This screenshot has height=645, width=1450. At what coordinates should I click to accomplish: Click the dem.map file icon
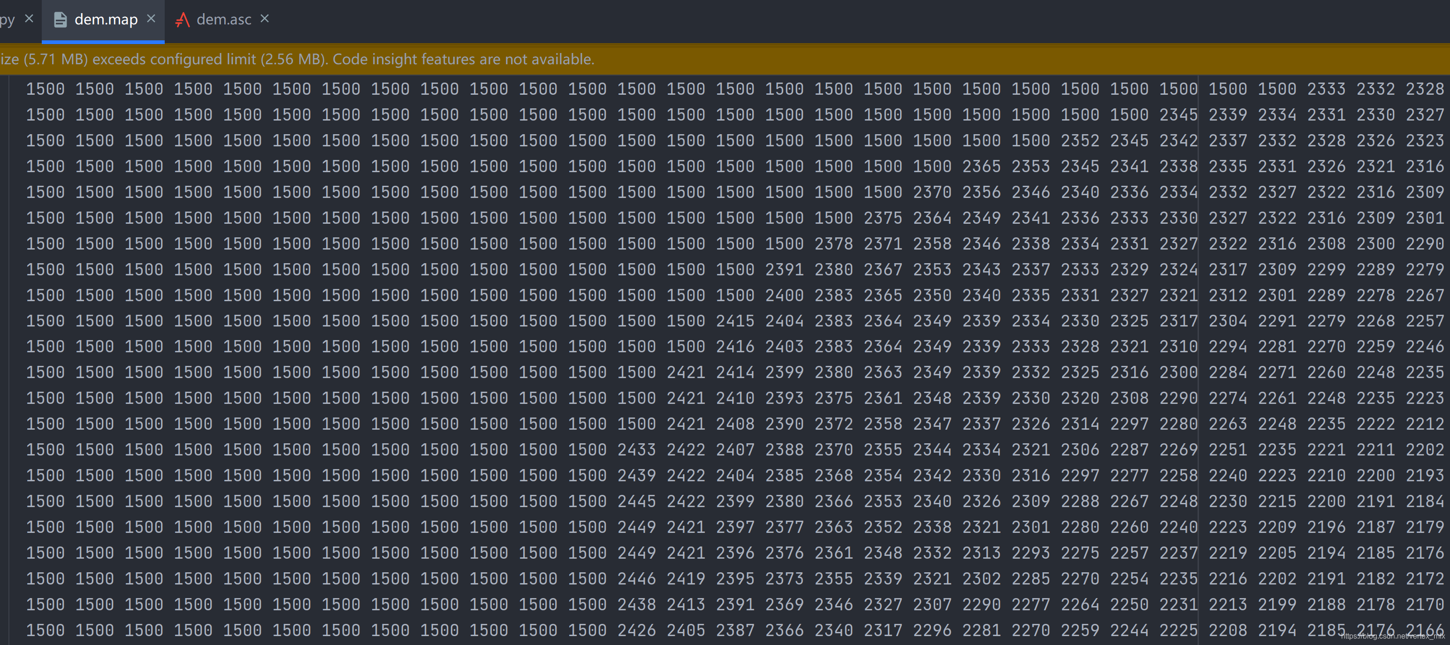(x=60, y=20)
